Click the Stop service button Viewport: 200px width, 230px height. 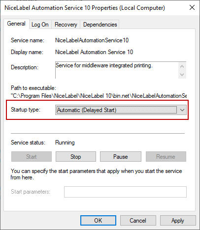76,157
